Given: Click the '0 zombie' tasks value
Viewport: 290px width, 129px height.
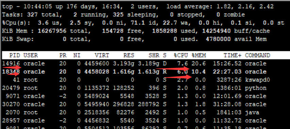Looking at the screenshot, I should 231,15.
